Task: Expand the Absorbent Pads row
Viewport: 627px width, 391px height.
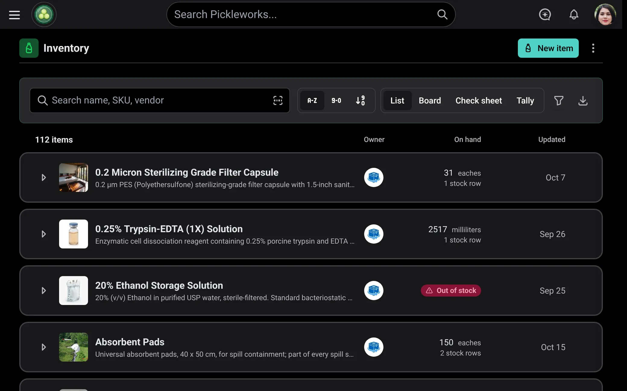Action: pos(44,347)
